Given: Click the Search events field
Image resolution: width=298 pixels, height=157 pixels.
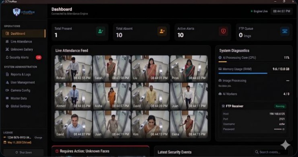Looking at the screenshot, I should point(271,152).
